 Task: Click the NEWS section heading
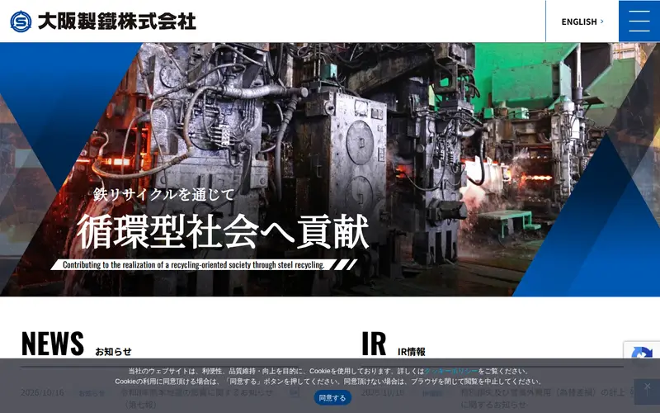tap(53, 344)
